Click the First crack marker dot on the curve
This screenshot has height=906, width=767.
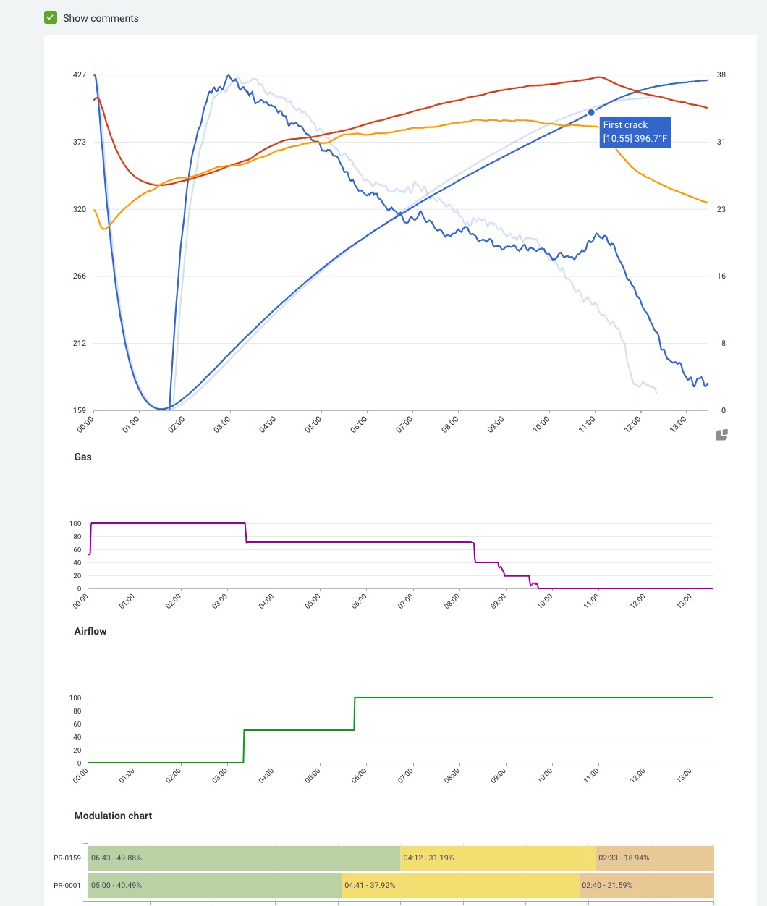[x=591, y=112]
